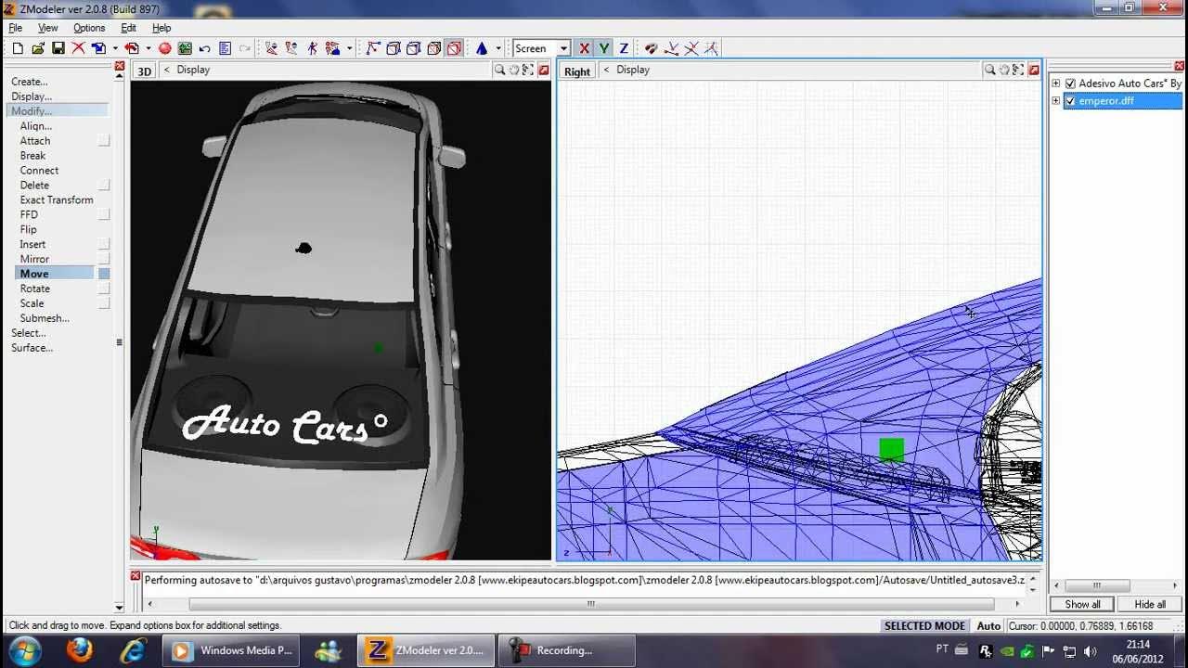
Task: Open the Screen coordinate system dropdown
Action: [563, 48]
